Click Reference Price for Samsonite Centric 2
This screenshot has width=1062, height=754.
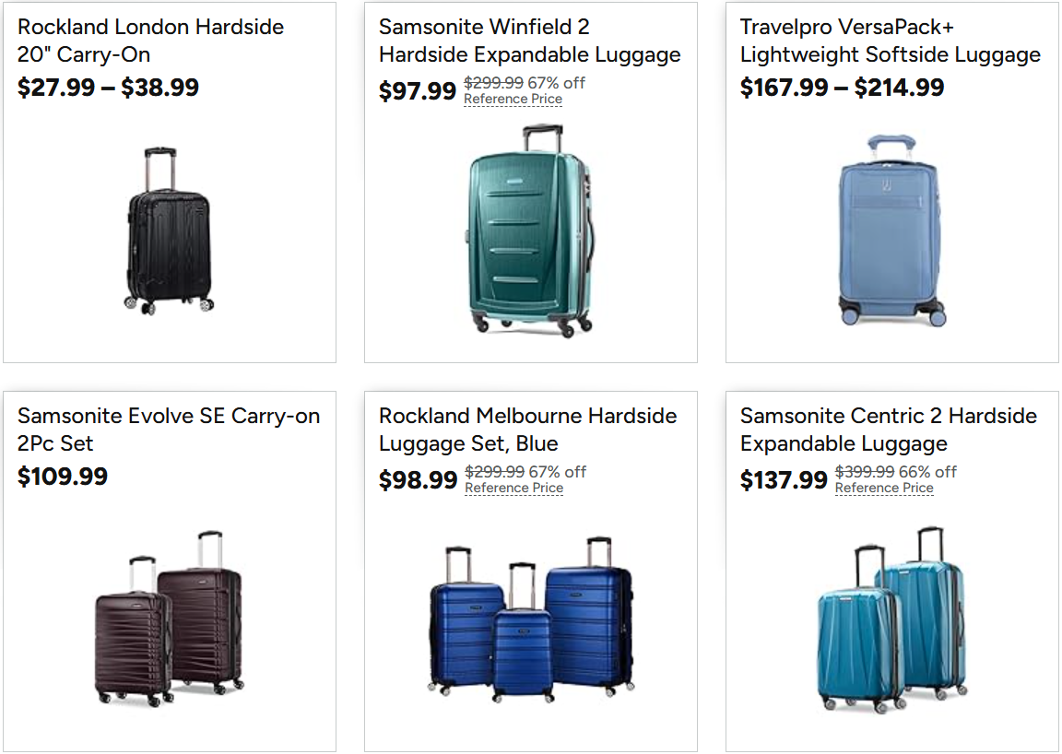click(884, 489)
